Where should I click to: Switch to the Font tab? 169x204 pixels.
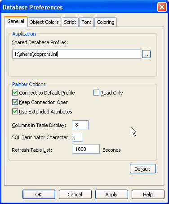(x=86, y=22)
